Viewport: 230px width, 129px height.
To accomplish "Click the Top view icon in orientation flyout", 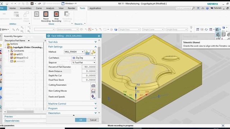I will coord(224,34).
